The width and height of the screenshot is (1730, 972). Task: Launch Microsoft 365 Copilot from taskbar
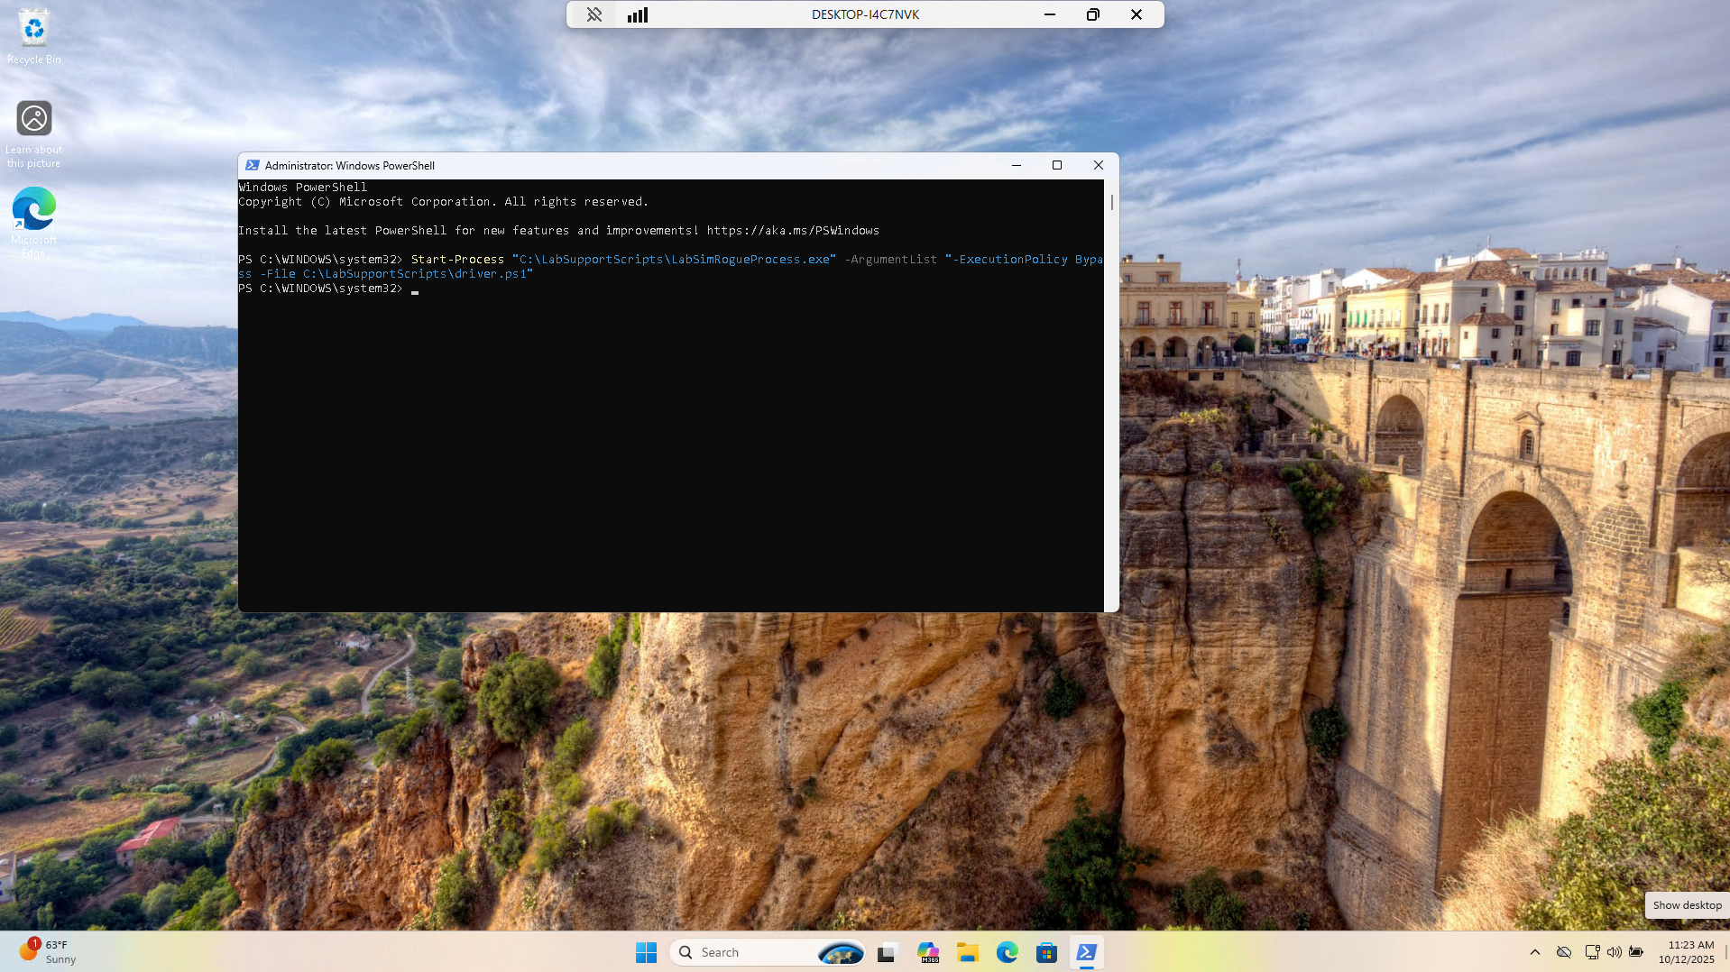click(x=928, y=952)
